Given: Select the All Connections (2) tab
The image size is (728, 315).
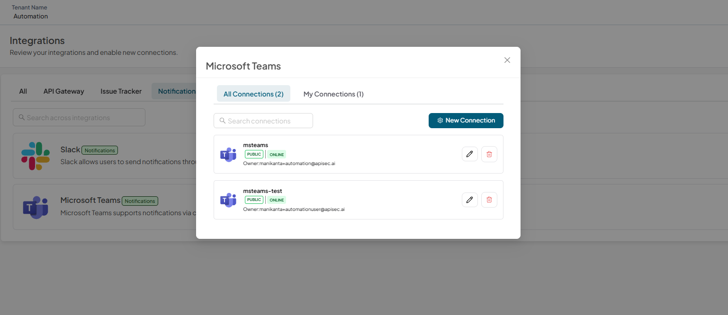Looking at the screenshot, I should [253, 94].
